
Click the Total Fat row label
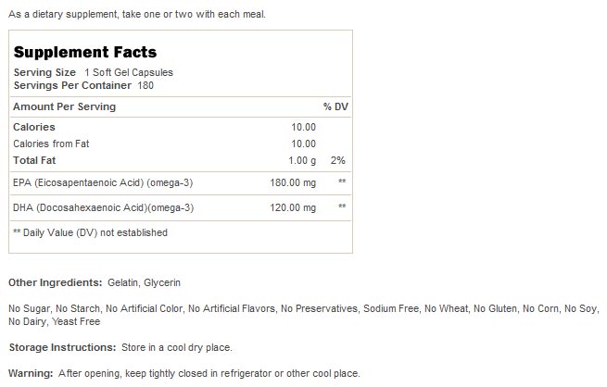[x=35, y=160]
